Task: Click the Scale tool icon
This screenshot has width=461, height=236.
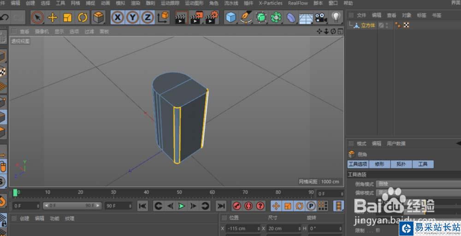Action: (68, 18)
